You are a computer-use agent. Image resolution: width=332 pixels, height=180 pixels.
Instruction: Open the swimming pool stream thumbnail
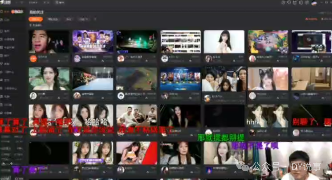coord(93,79)
